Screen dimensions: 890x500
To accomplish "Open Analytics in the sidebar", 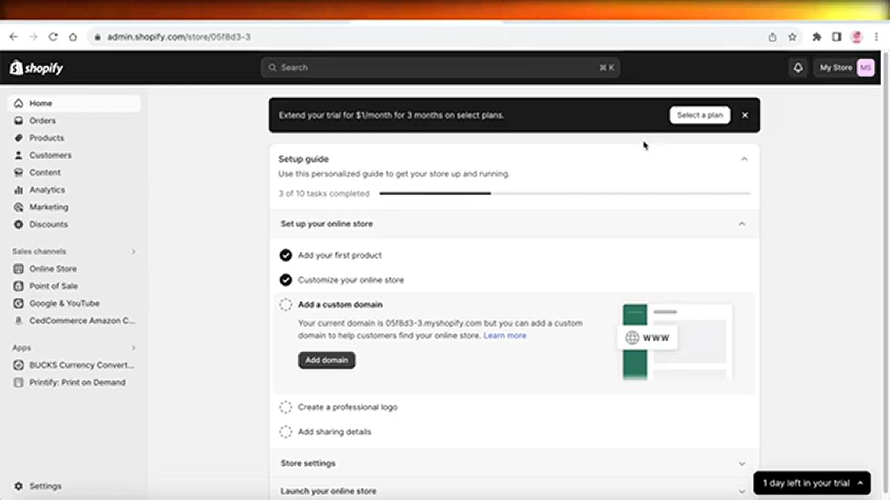I will (74, 190).
